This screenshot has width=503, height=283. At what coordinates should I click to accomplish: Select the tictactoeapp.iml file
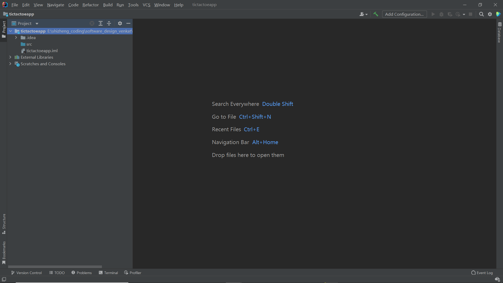pyautogui.click(x=42, y=51)
